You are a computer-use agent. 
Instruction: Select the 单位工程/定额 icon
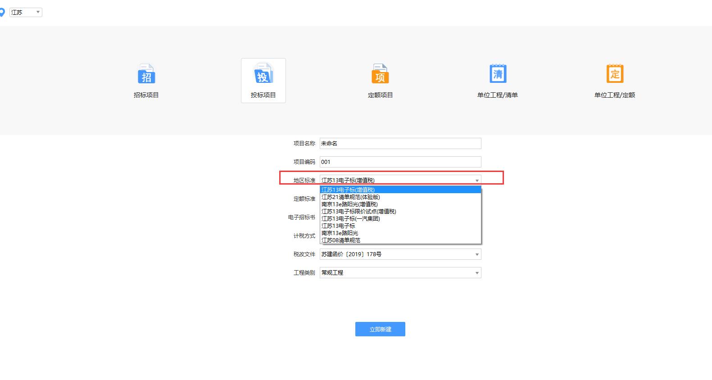click(x=615, y=74)
